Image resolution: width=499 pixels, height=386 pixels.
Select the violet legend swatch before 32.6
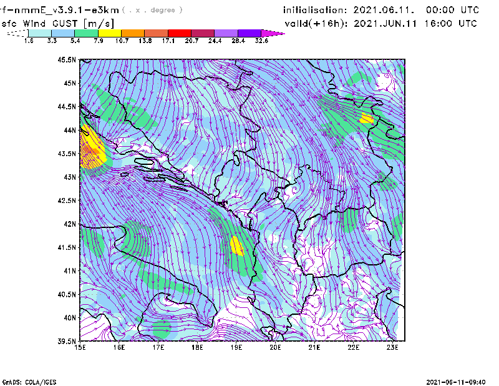[249, 33]
